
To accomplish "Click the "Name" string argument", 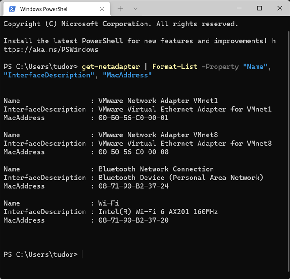I will tap(255, 67).
